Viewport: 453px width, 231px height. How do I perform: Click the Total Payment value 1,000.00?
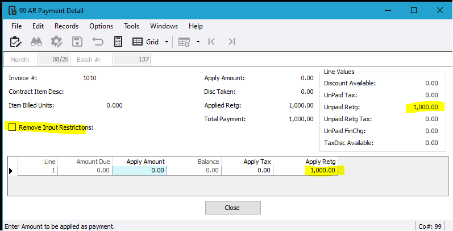pos(301,119)
